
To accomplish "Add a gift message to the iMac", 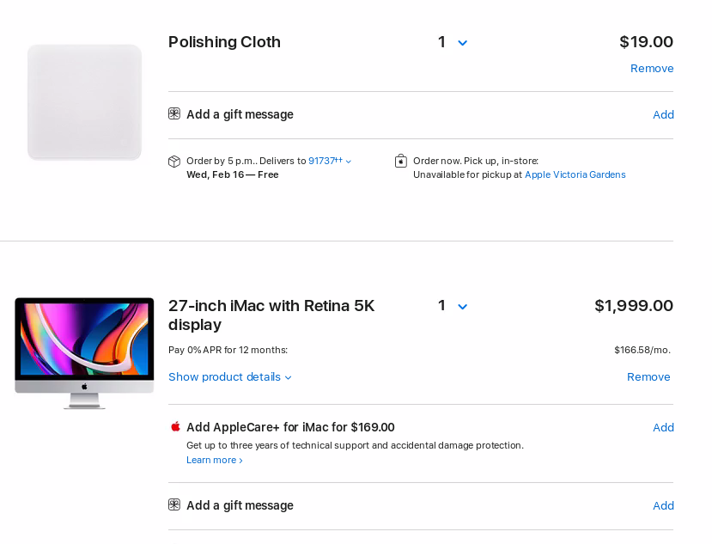I will coord(663,505).
